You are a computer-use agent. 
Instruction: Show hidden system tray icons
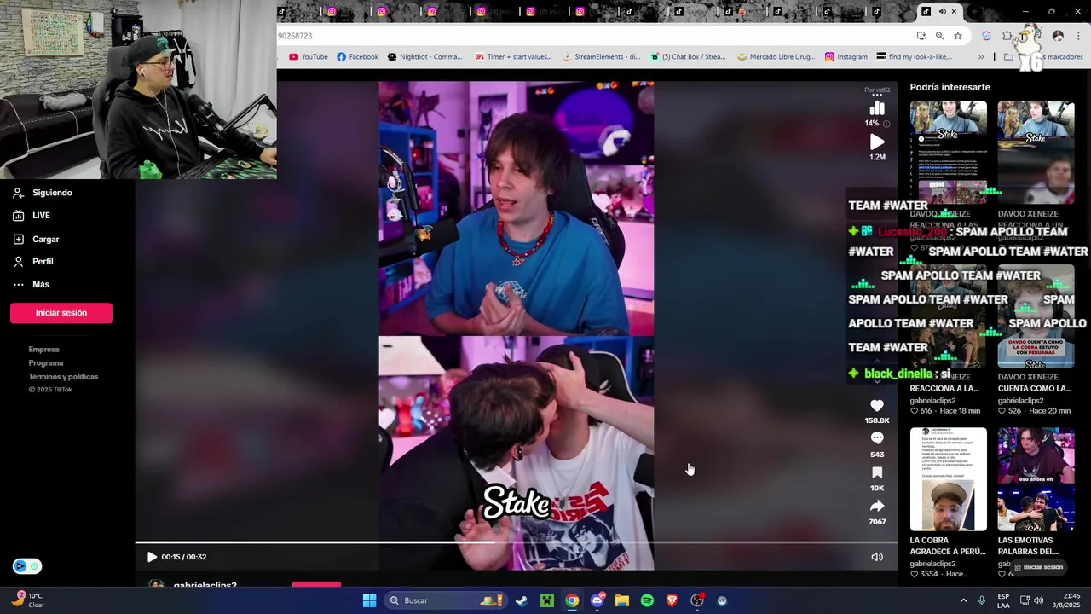click(x=963, y=600)
